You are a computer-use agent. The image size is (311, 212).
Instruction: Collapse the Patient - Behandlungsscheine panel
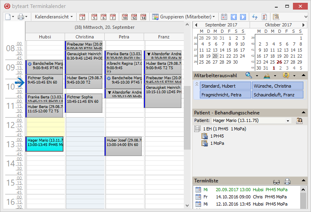[x=304, y=113]
